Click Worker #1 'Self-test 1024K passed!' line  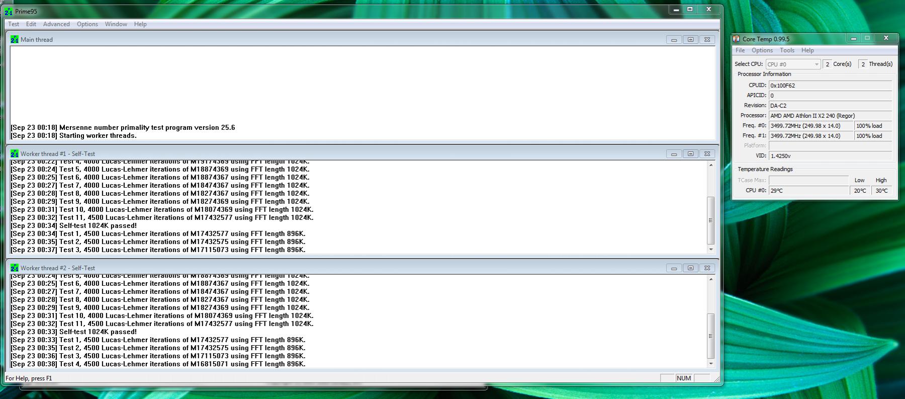tap(73, 226)
